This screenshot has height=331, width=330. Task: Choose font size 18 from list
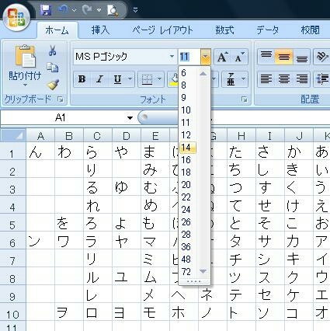(x=189, y=172)
